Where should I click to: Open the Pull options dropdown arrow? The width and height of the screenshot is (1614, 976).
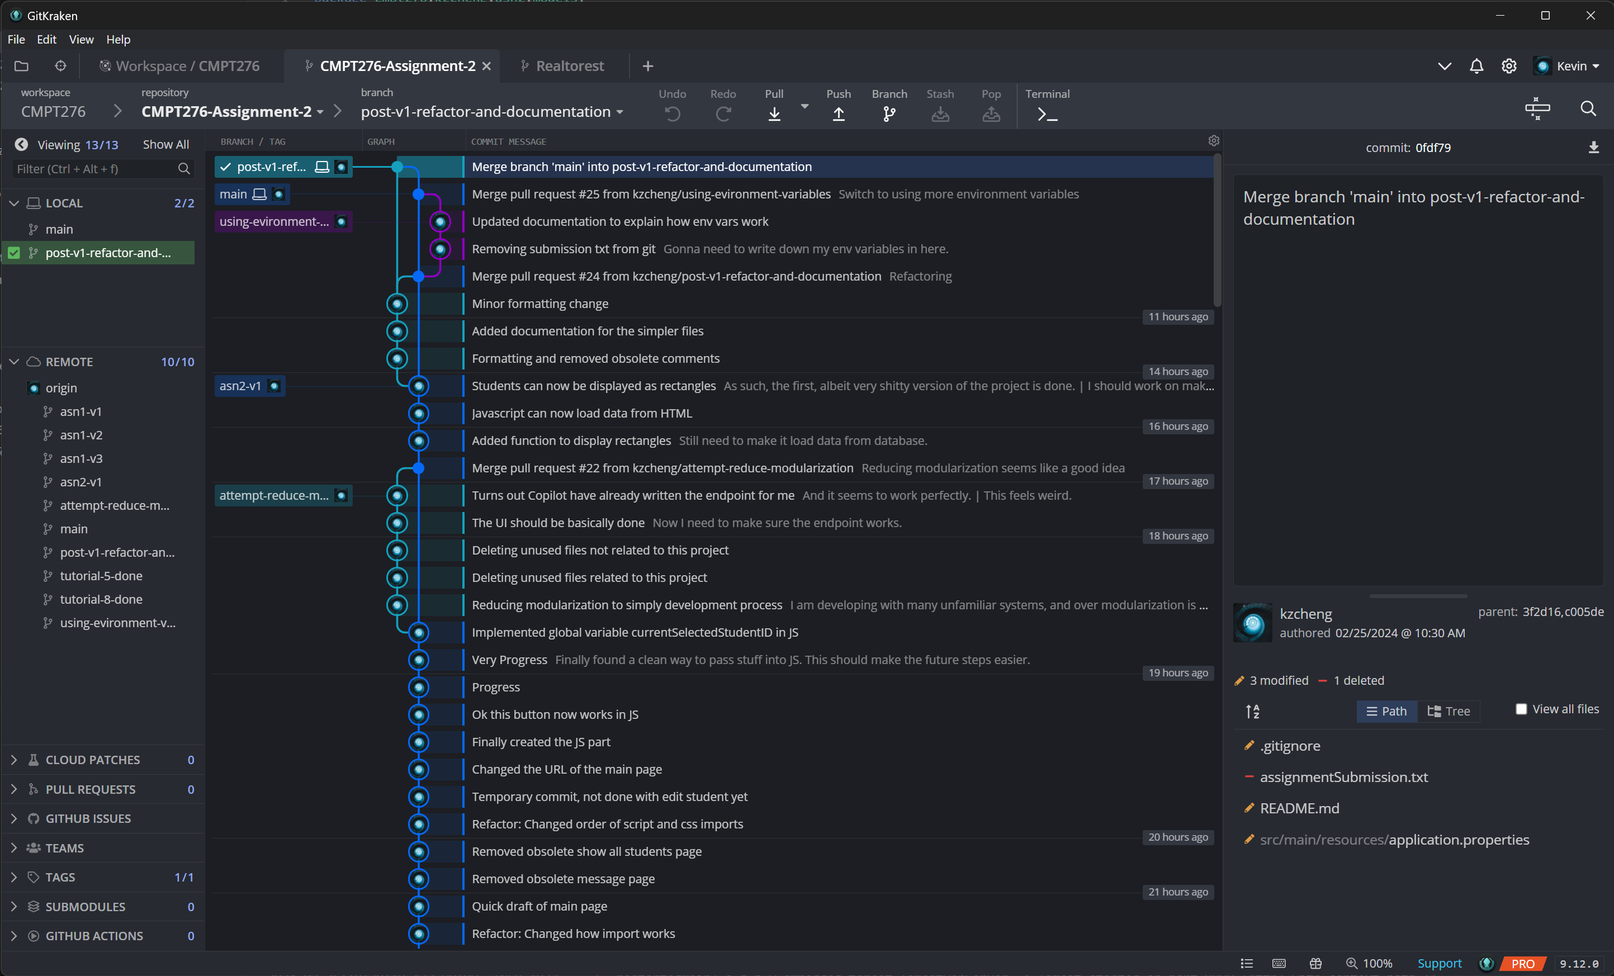(x=804, y=106)
